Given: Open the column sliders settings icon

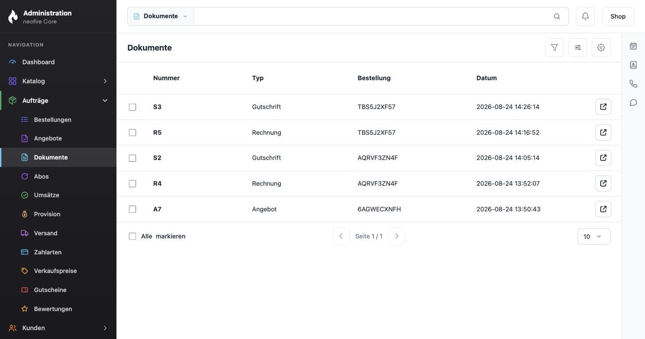Looking at the screenshot, I should 578,47.
